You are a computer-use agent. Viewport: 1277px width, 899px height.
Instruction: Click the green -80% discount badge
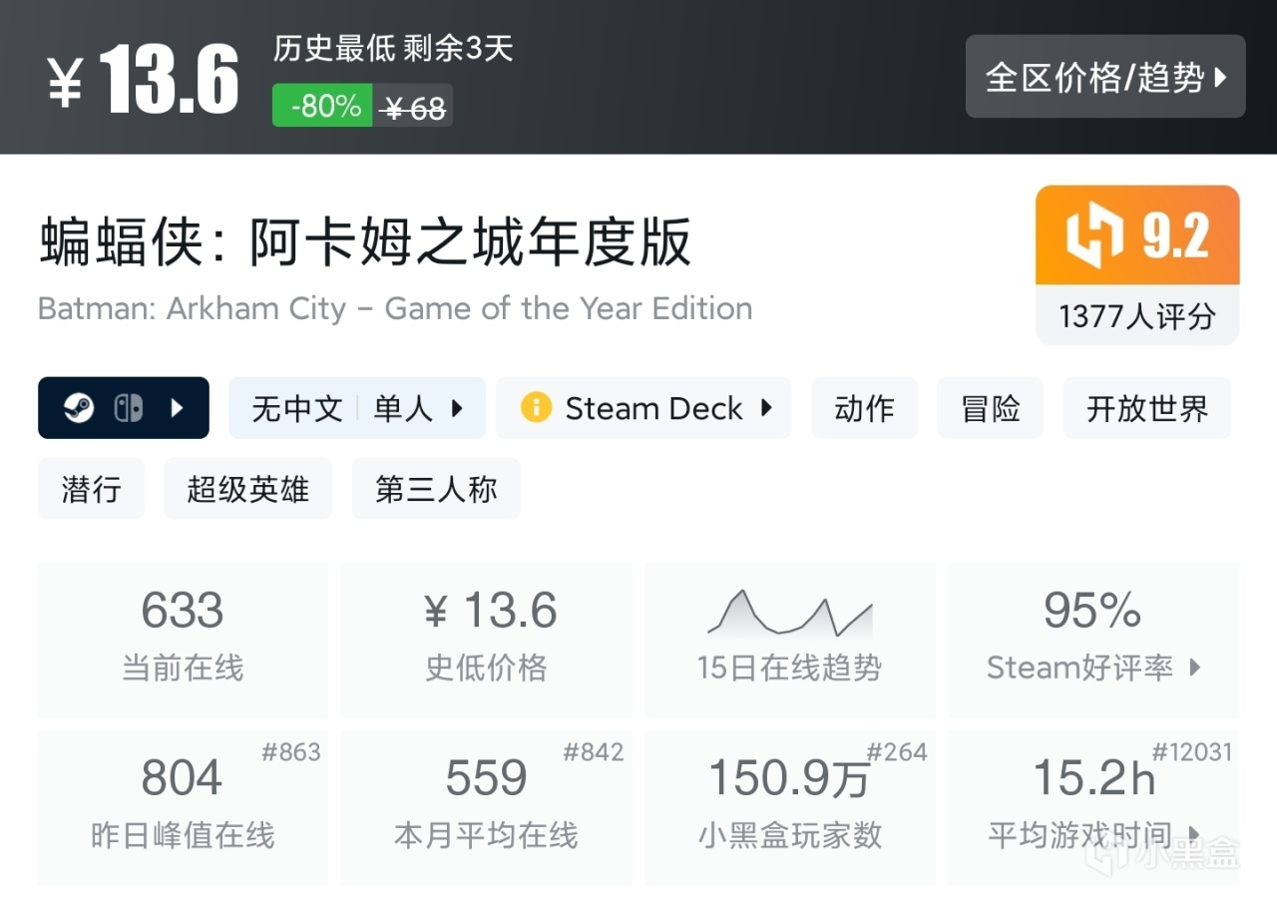click(x=323, y=106)
